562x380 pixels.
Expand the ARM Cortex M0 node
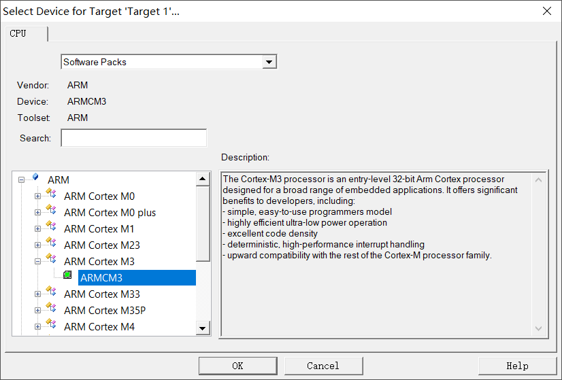click(37, 196)
